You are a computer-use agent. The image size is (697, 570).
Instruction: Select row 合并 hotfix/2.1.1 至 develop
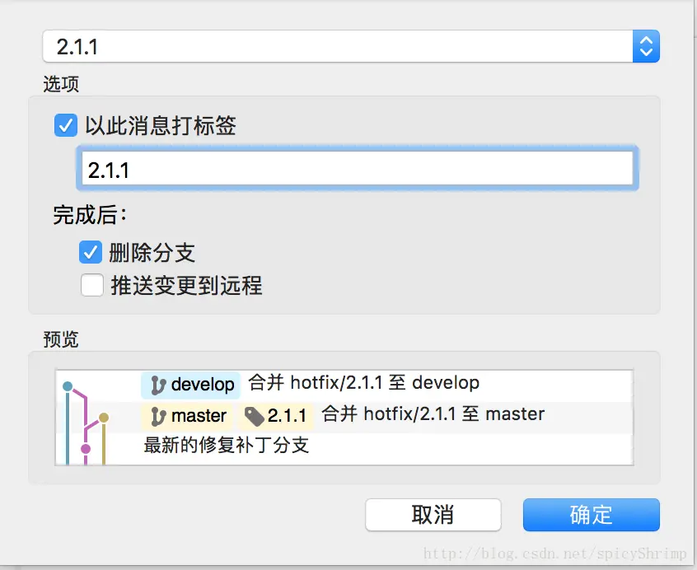click(344, 385)
